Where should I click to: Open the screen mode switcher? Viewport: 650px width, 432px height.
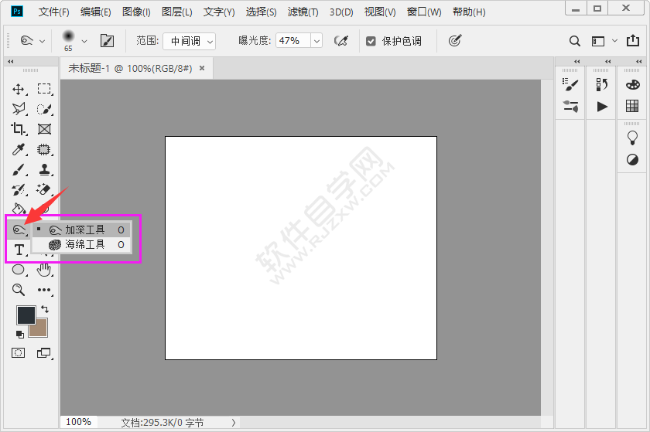coord(44,353)
